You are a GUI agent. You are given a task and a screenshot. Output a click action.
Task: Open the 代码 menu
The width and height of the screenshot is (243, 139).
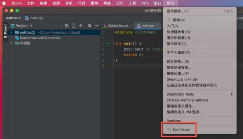[82, 3]
